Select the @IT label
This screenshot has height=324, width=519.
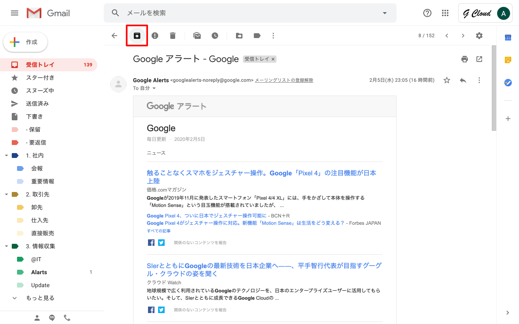tap(49, 259)
